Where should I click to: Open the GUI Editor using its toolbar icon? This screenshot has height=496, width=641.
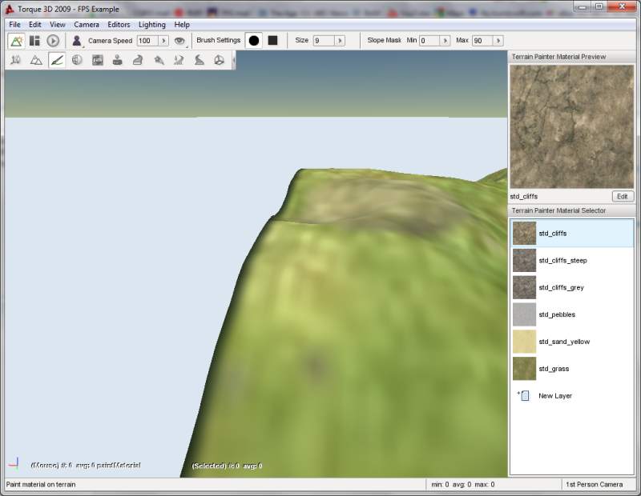(x=34, y=41)
